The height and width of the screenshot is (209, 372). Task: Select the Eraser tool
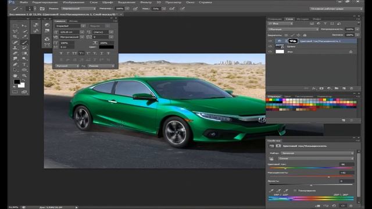[15, 53]
